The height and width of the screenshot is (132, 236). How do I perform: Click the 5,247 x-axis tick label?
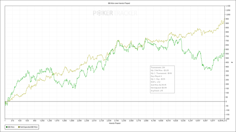click(190, 121)
